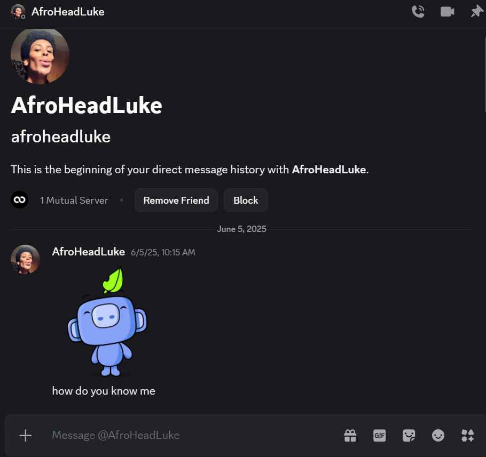
Task: Click AfroHeadLuke title in top bar
Action: point(68,12)
